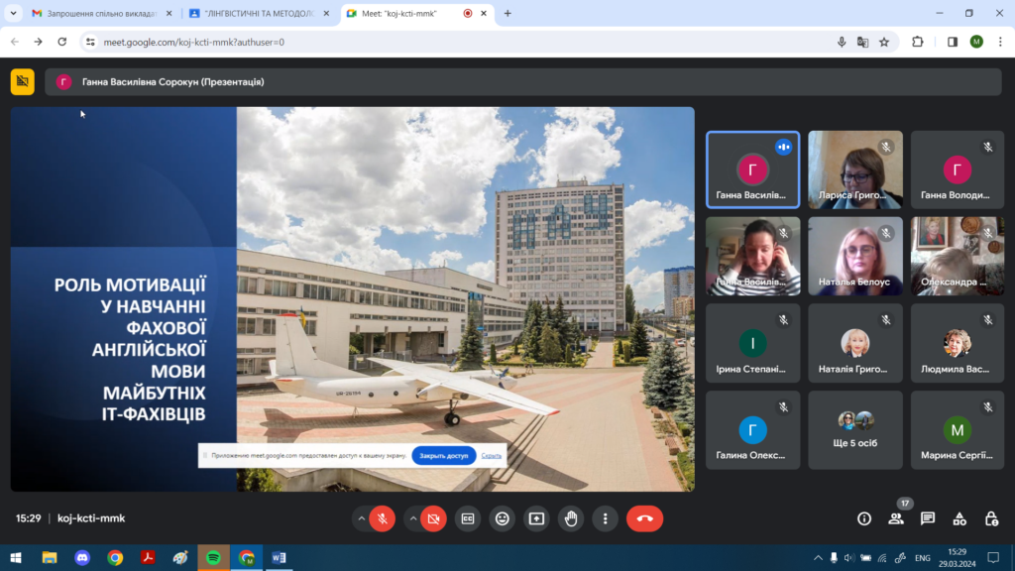The height and width of the screenshot is (571, 1015).
Task: Click the Скрыть link
Action: (492, 456)
